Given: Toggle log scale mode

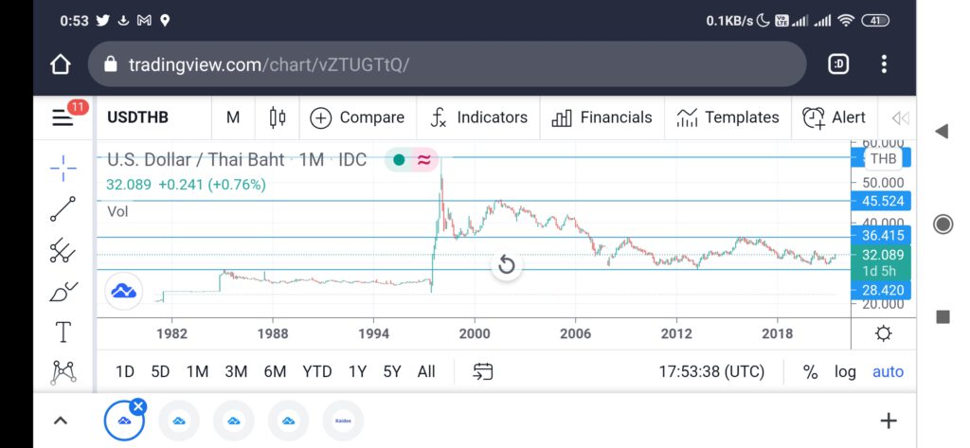Looking at the screenshot, I should (845, 372).
